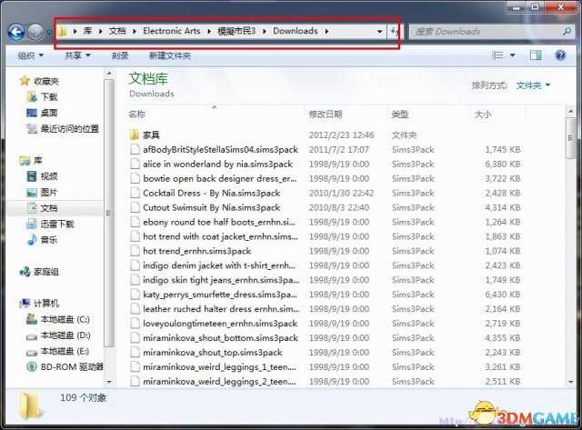Viewport: 582px width, 430px height.
Task: Select 迅雷下载 in the navigation pane
Action: 56,224
